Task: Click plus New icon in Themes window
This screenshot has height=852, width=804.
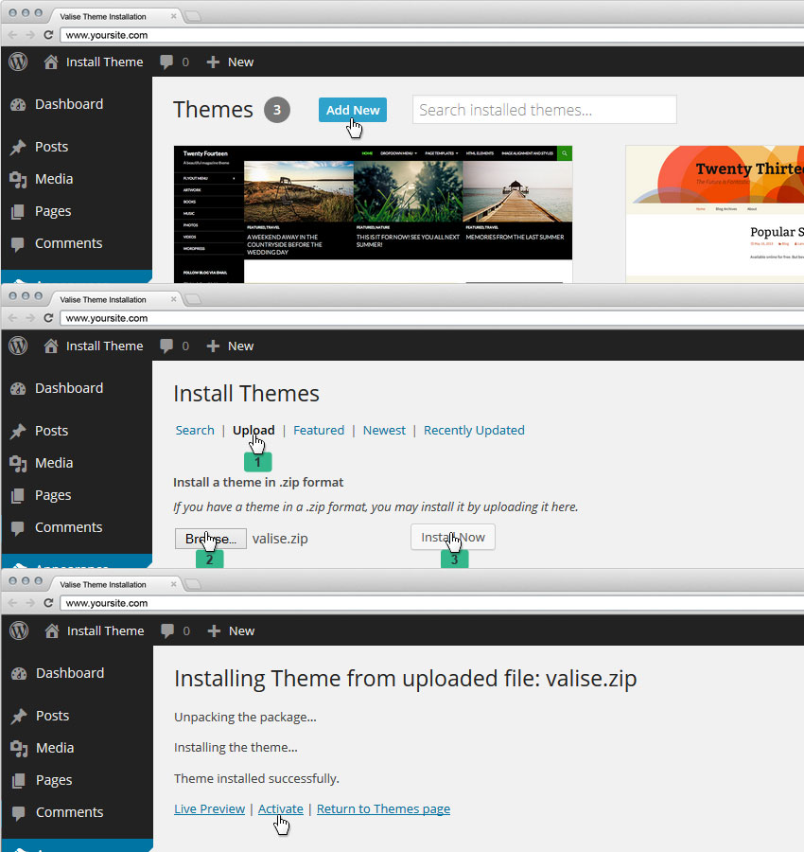Action: 213,62
